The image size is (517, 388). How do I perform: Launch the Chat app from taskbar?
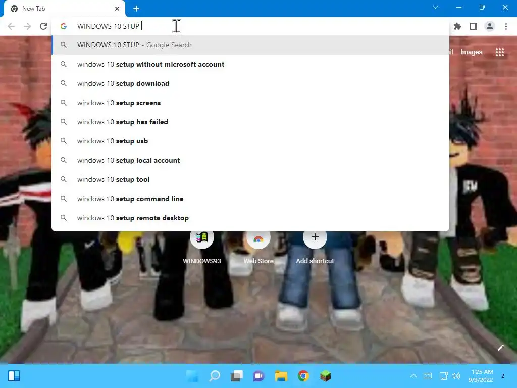pyautogui.click(x=259, y=376)
